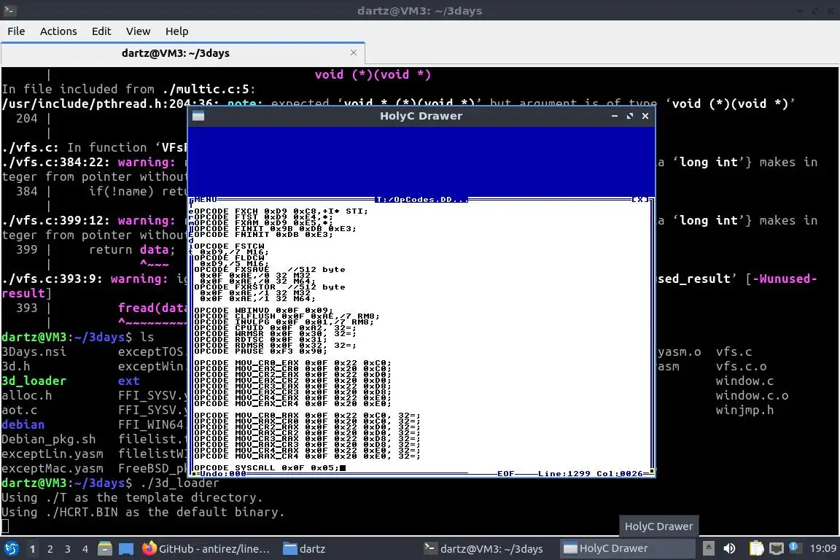Switch to workspace 2
The width and height of the screenshot is (840, 560).
click(50, 549)
